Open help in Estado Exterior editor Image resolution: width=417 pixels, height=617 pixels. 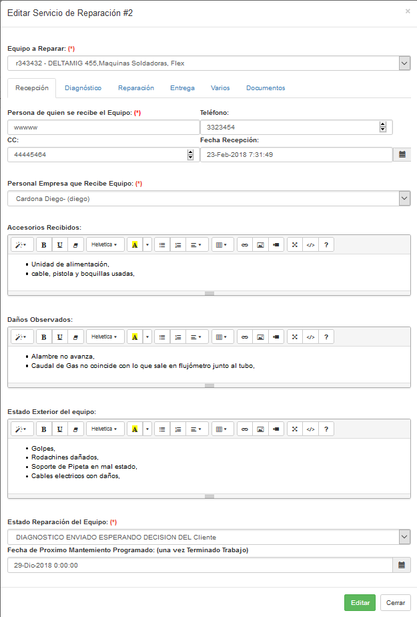pyautogui.click(x=326, y=429)
